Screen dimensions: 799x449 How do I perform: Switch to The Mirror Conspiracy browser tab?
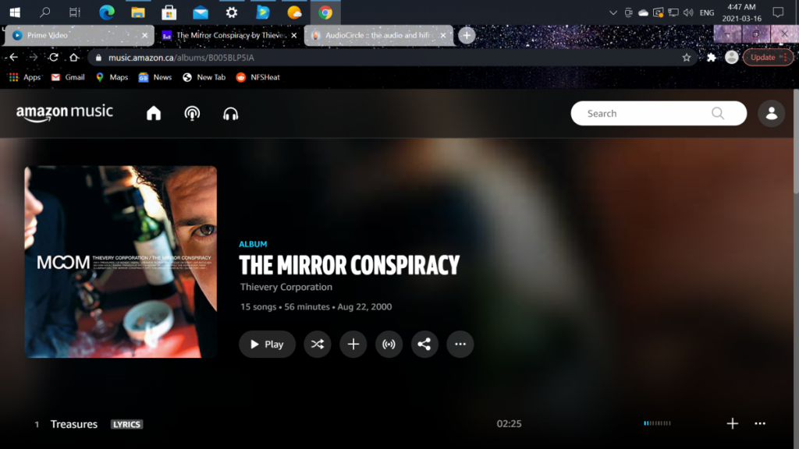(229, 35)
